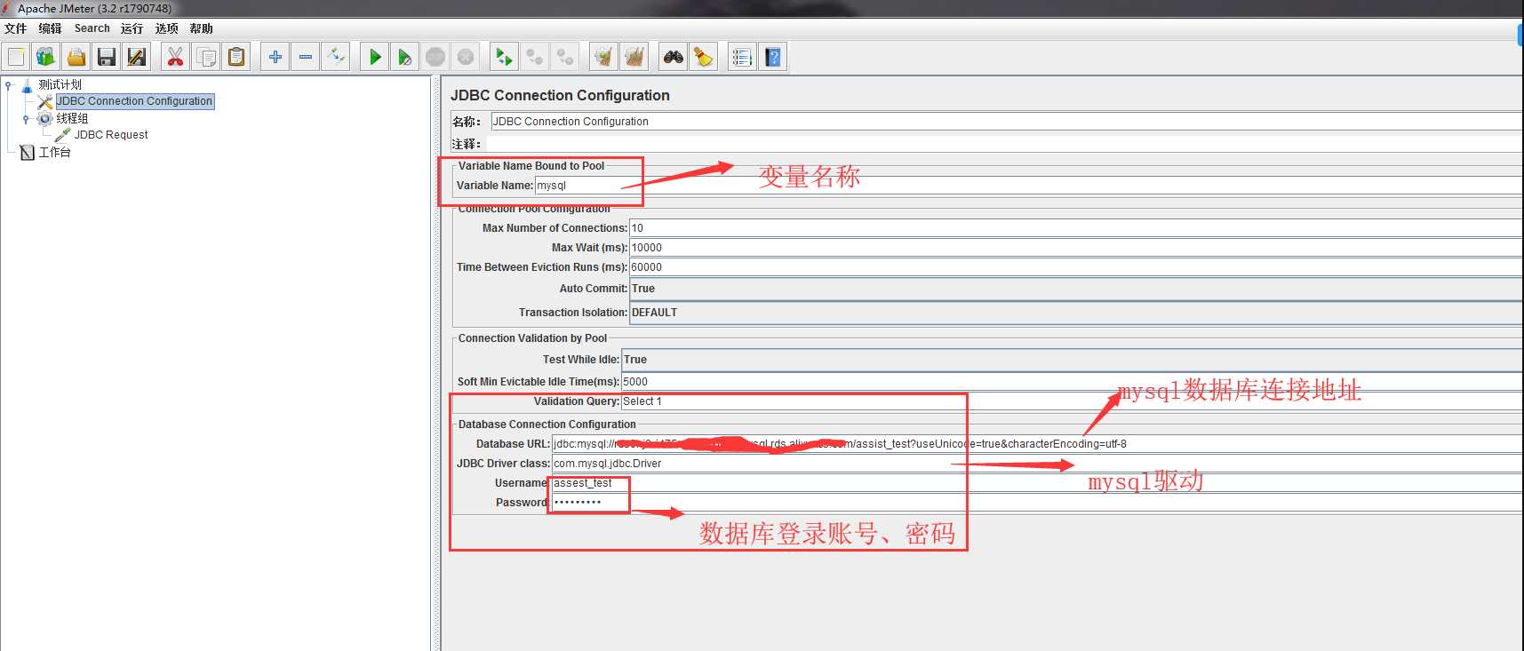1524x651 pixels.
Task: Click the Max Wait (ms) field
Action: pyautogui.click(x=1075, y=248)
